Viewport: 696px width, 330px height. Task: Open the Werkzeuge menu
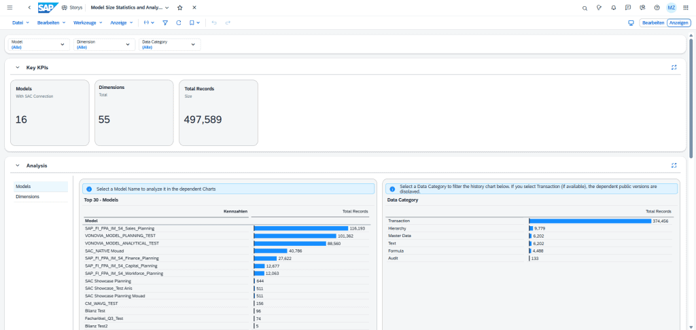(88, 22)
